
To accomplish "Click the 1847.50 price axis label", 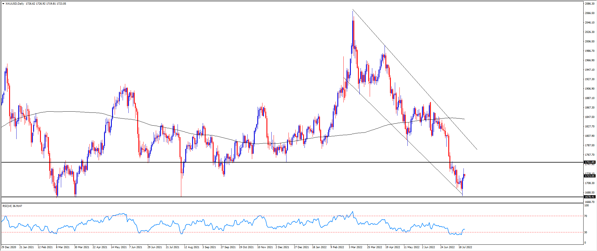I will click(590, 117).
